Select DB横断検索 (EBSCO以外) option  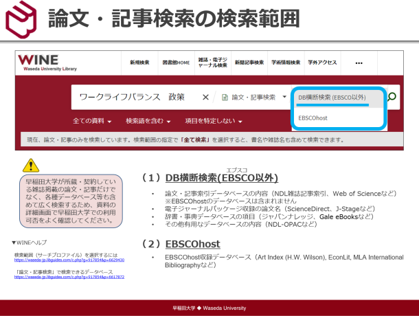coord(332,98)
